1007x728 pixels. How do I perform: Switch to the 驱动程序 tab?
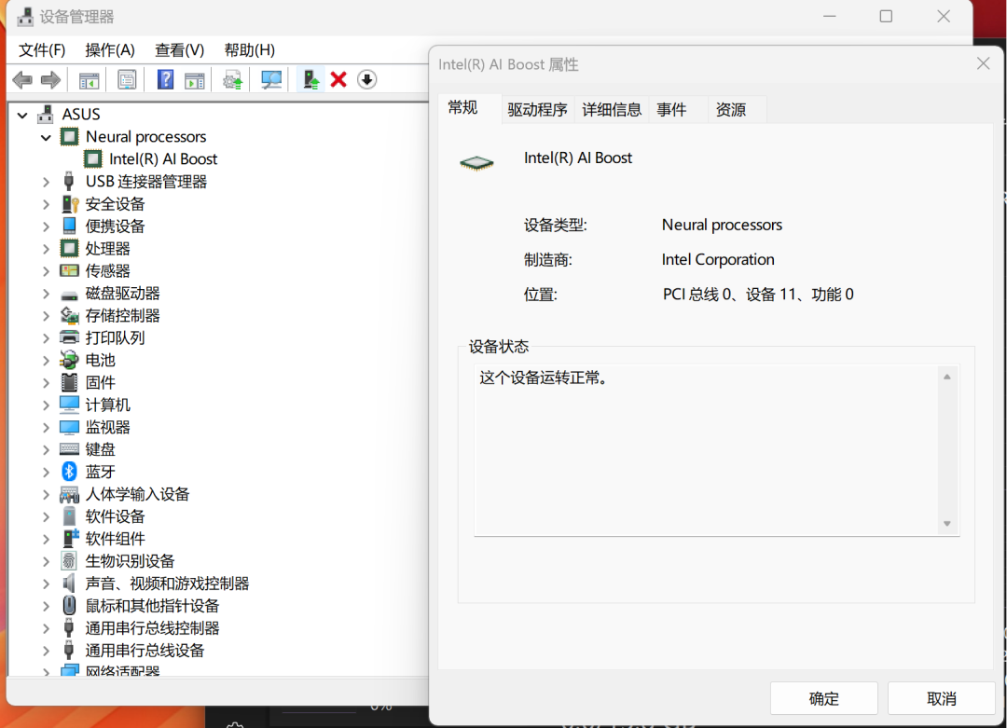(538, 108)
